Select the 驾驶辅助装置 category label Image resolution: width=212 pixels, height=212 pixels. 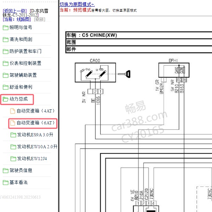point(23,75)
